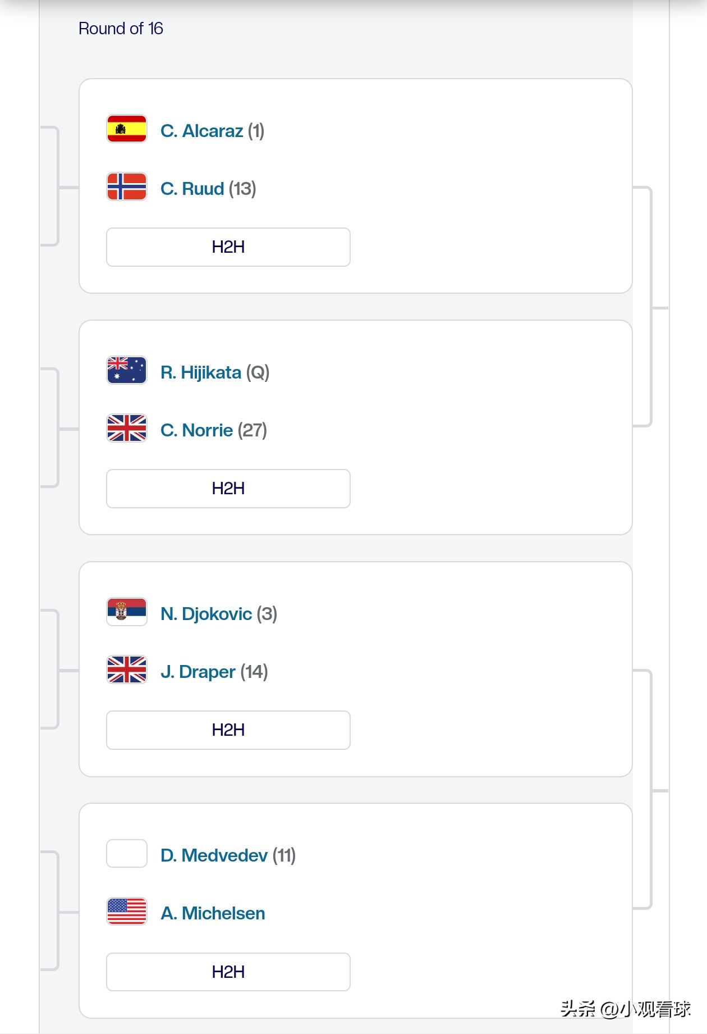
Task: Open D. Medvedev player profile
Action: pos(214,855)
